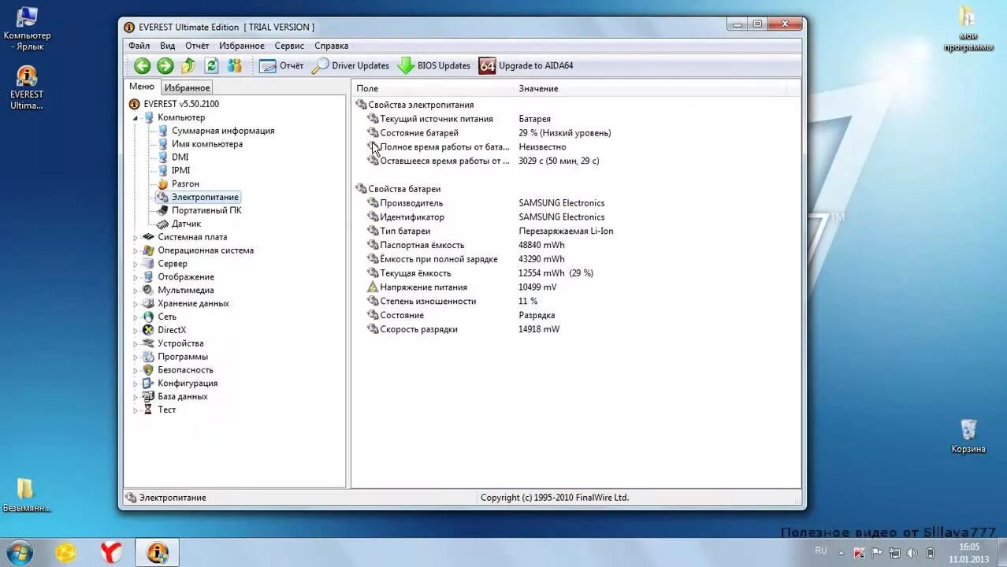Select DMI tree item

pyautogui.click(x=180, y=157)
